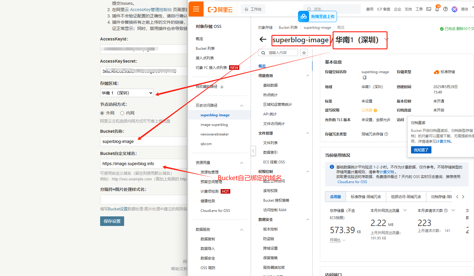
Task: Open the CloudLens for OSS link in notice
Action: tap(352, 182)
